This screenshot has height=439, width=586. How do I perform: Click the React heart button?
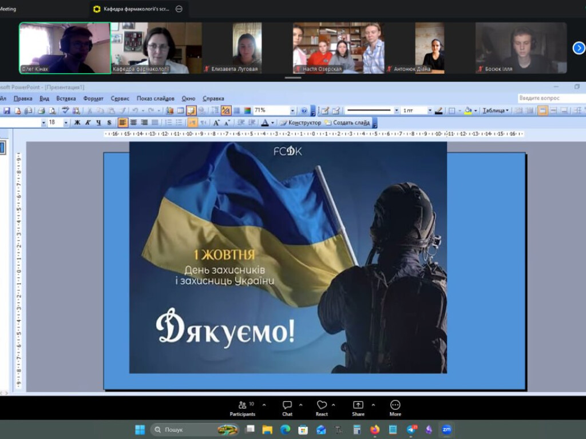[322, 408]
